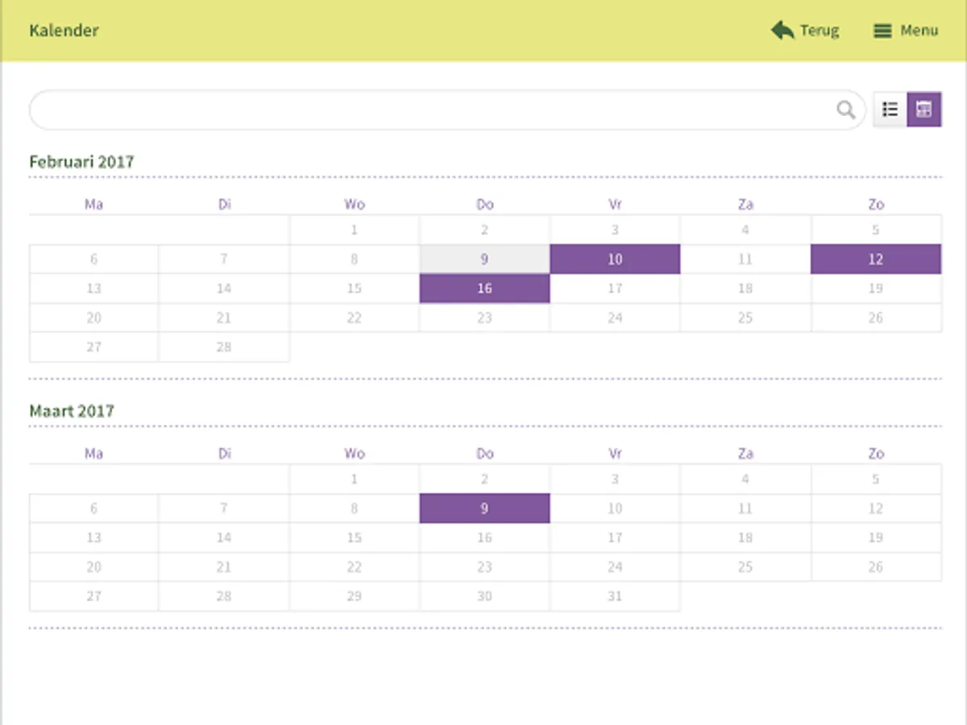Open the March 9 highlighted date
This screenshot has height=725, width=967.
coord(484,508)
